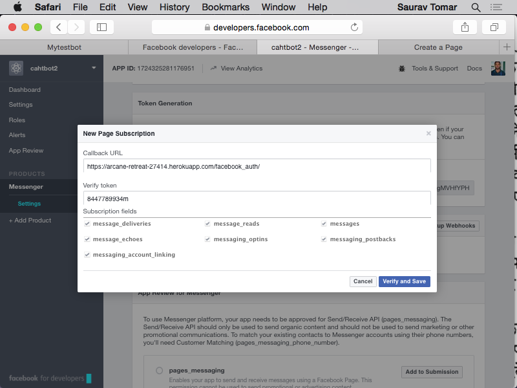Open Messenger Settings sub-item
517x388 pixels.
point(29,204)
